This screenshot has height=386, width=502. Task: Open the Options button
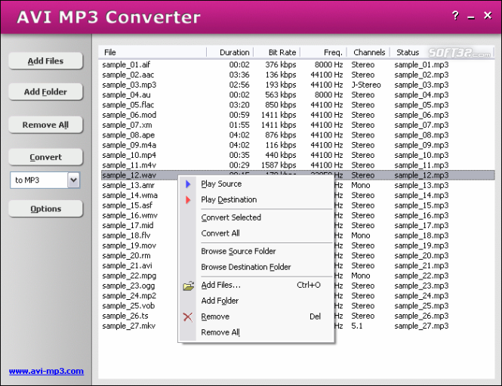coord(45,208)
